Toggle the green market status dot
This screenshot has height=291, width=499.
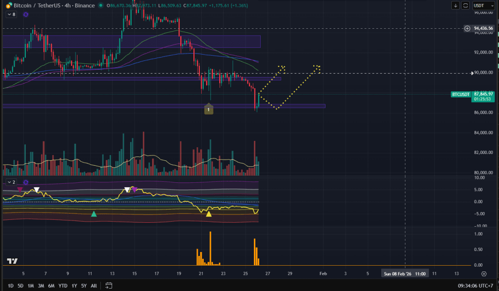coord(100,5)
